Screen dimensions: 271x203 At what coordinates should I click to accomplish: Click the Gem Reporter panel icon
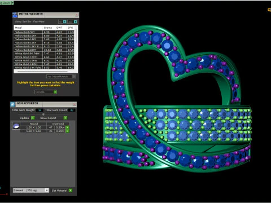click(12, 104)
